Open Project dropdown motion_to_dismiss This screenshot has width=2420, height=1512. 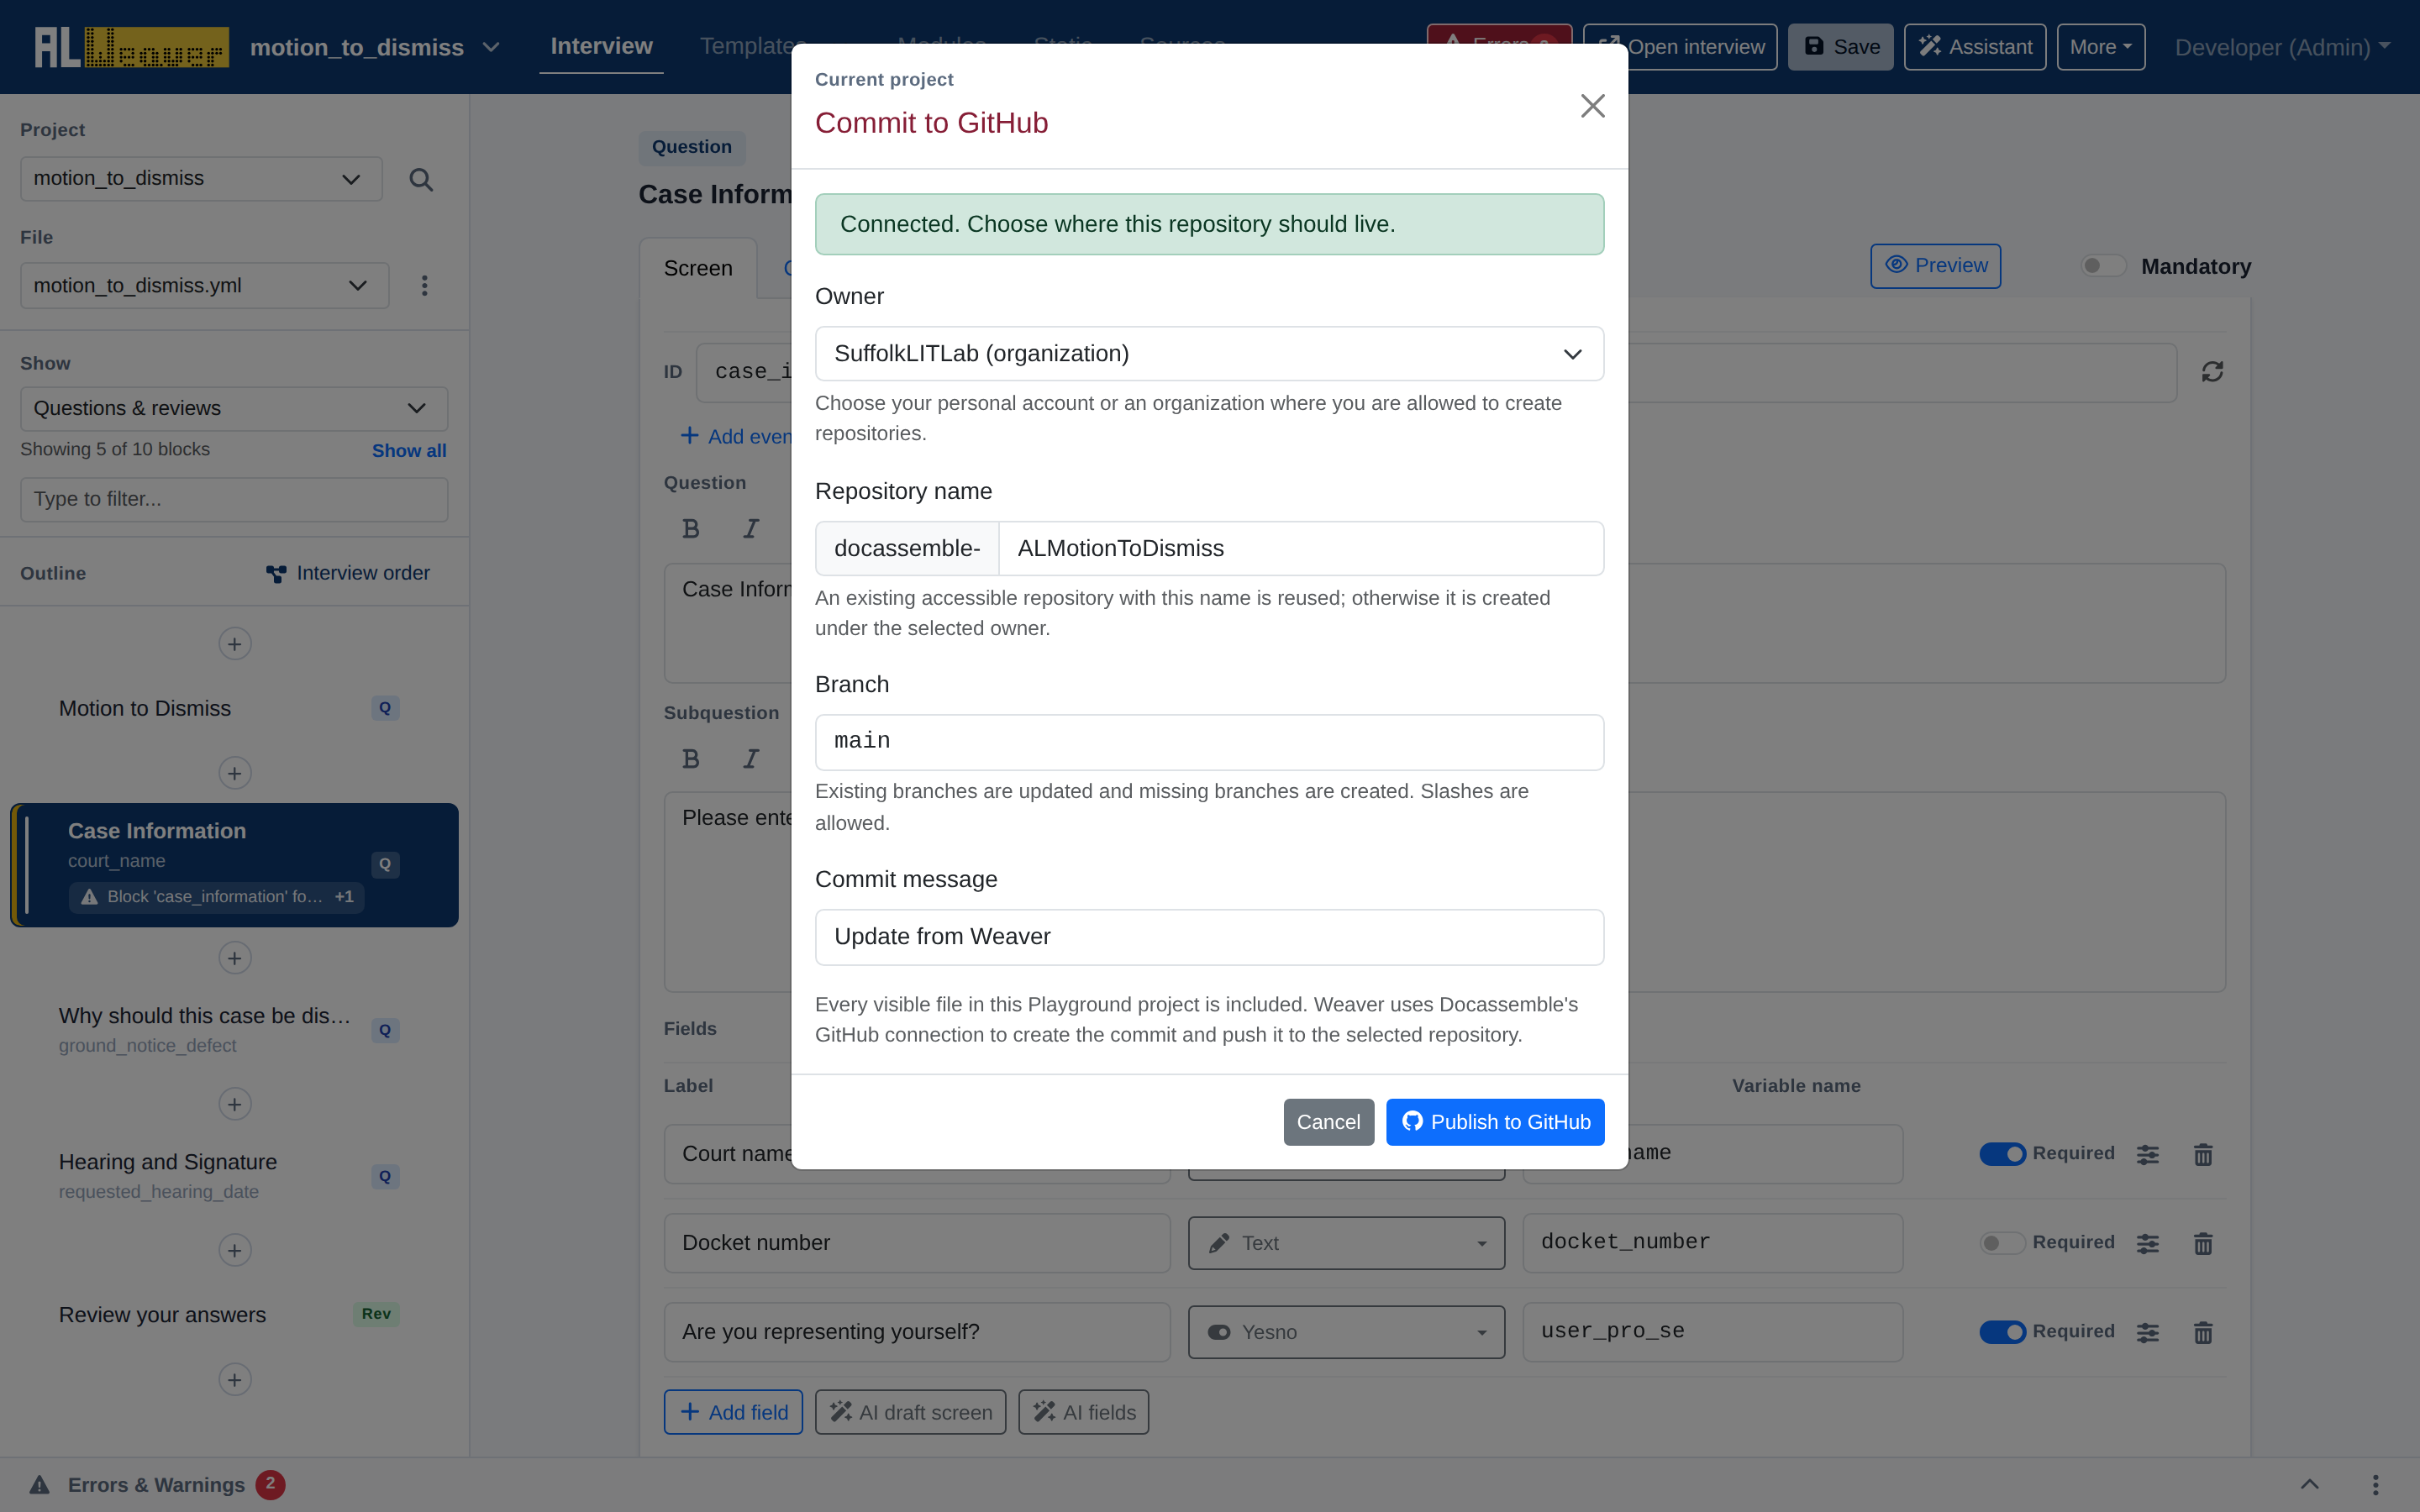[201, 179]
